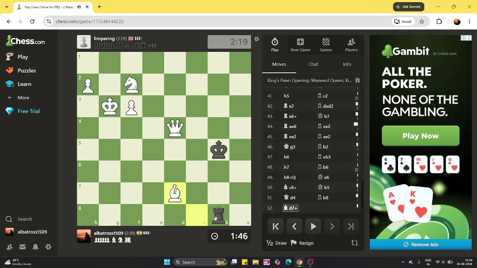
Task: Open the King's Pawn Opening: Wayward Queen link
Action: tap(310, 80)
